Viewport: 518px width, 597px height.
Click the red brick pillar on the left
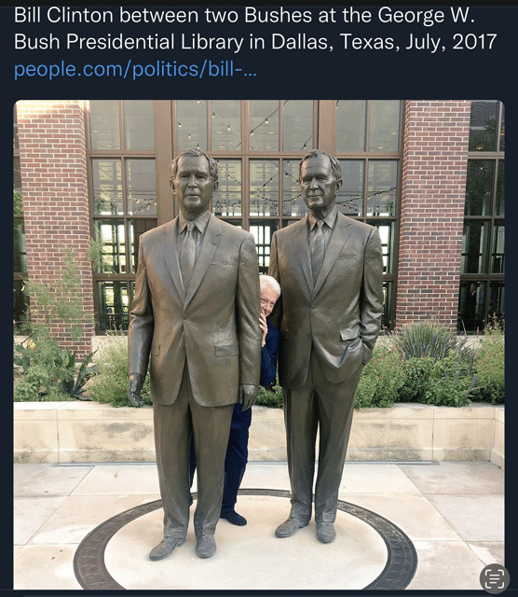click(x=53, y=225)
